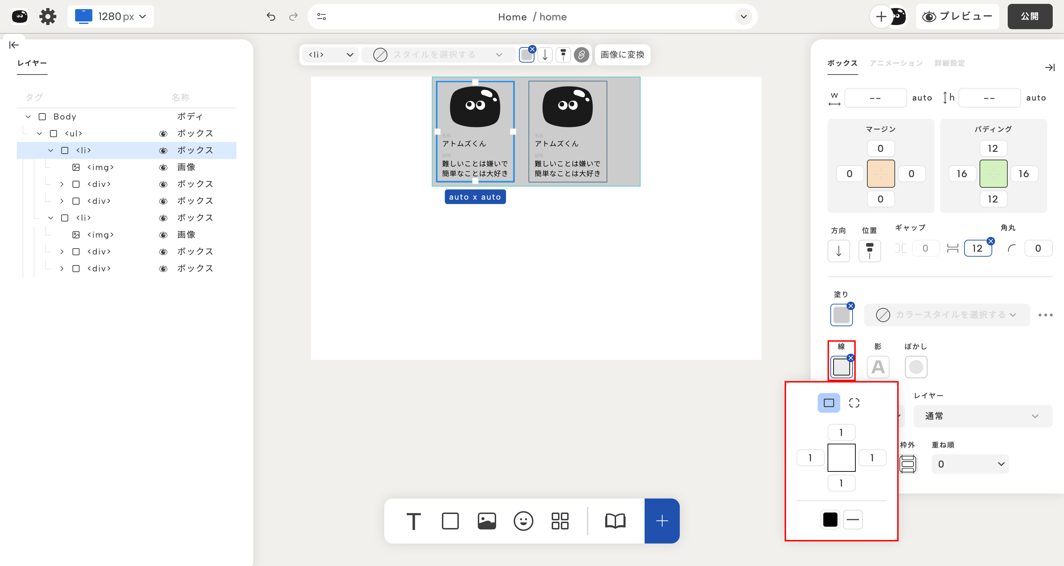1064x566 pixels.
Task: Collapse the left layer panel
Action: [x=14, y=45]
